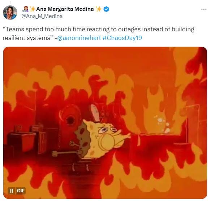
Task: Click the thread connector line above avatar
Action: click(10, 3)
